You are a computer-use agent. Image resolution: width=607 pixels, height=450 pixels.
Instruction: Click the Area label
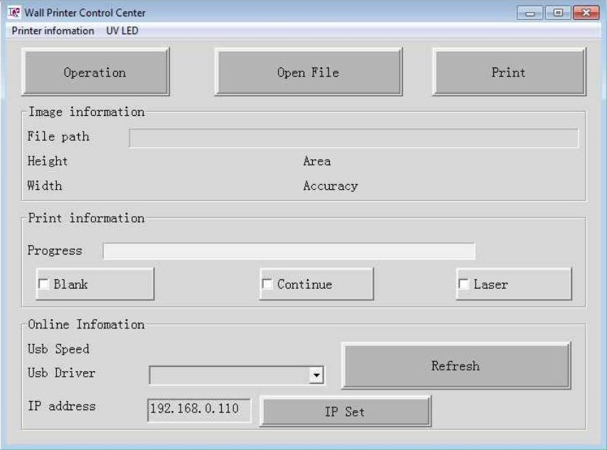point(317,161)
